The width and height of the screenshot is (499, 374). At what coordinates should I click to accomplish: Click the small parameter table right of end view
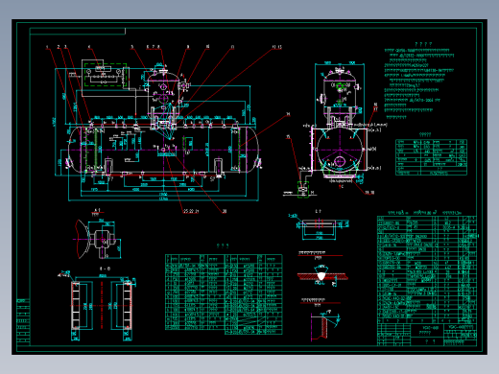pos(431,157)
